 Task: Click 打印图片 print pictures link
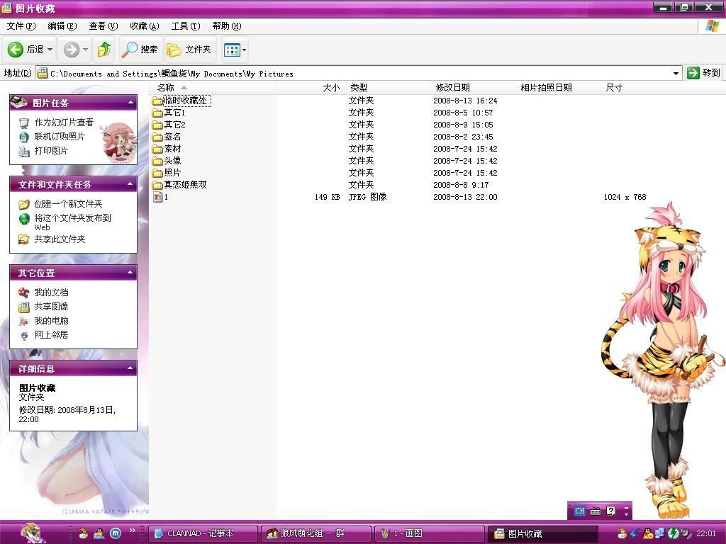(x=51, y=151)
